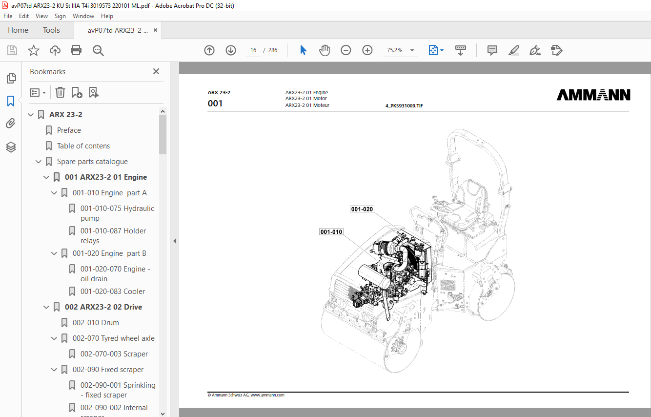Find current bookmark icon
The width and height of the screenshot is (651, 417).
point(94,92)
